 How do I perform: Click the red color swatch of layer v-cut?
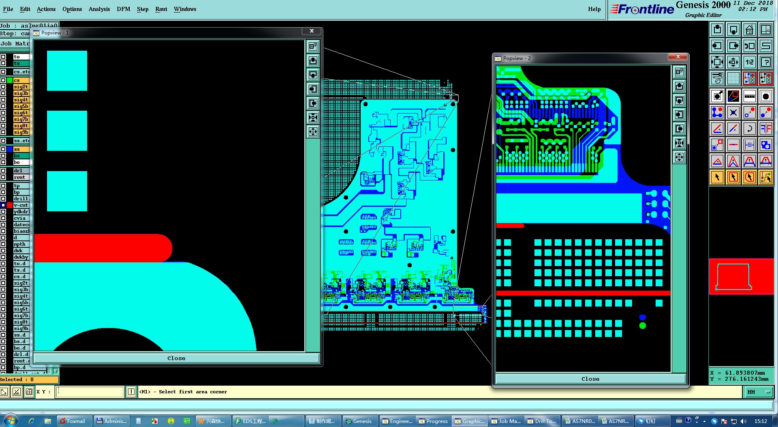point(10,205)
